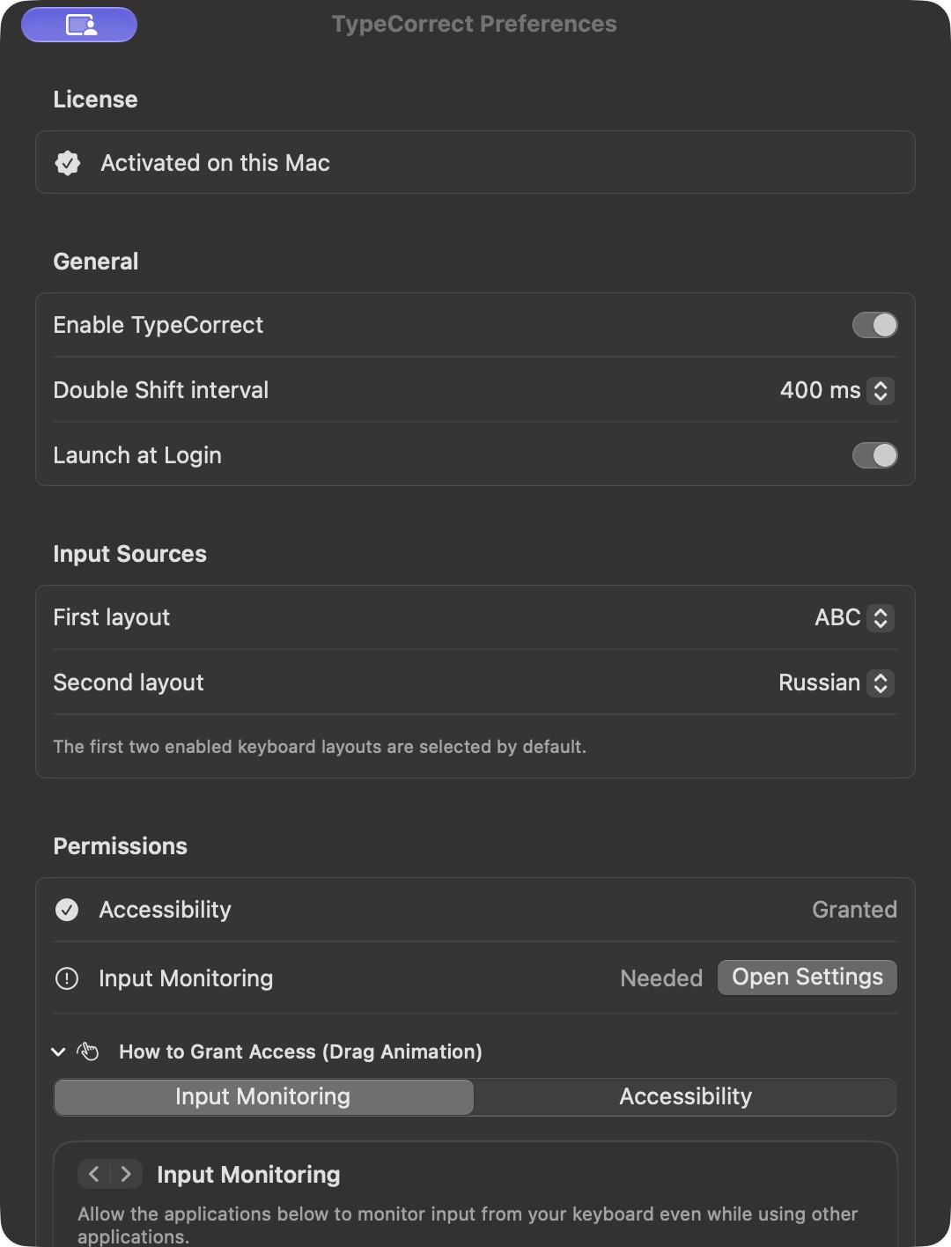The image size is (951, 1247).
Task: Click the Activated on this Mac row
Action: 475,163
